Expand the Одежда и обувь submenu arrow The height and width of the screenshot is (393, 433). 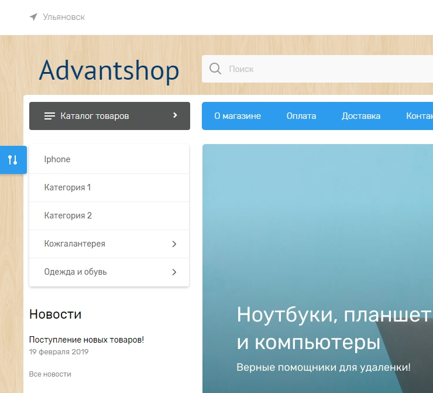coord(174,272)
